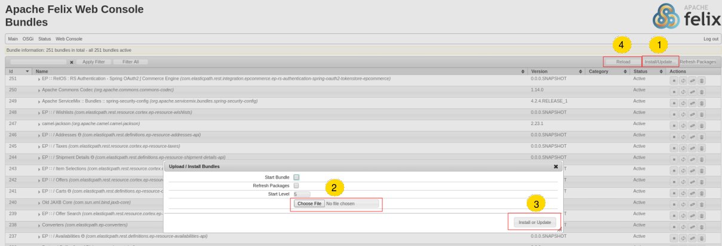Click the Log out link
This screenshot has height=246, width=722.
pyautogui.click(x=711, y=39)
